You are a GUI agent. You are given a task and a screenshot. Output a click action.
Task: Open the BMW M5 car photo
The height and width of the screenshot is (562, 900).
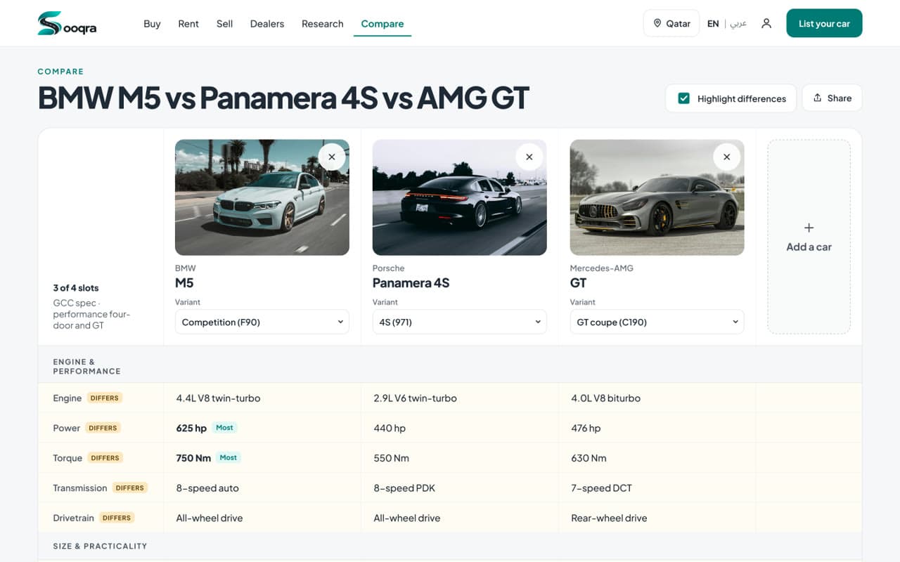click(262, 197)
